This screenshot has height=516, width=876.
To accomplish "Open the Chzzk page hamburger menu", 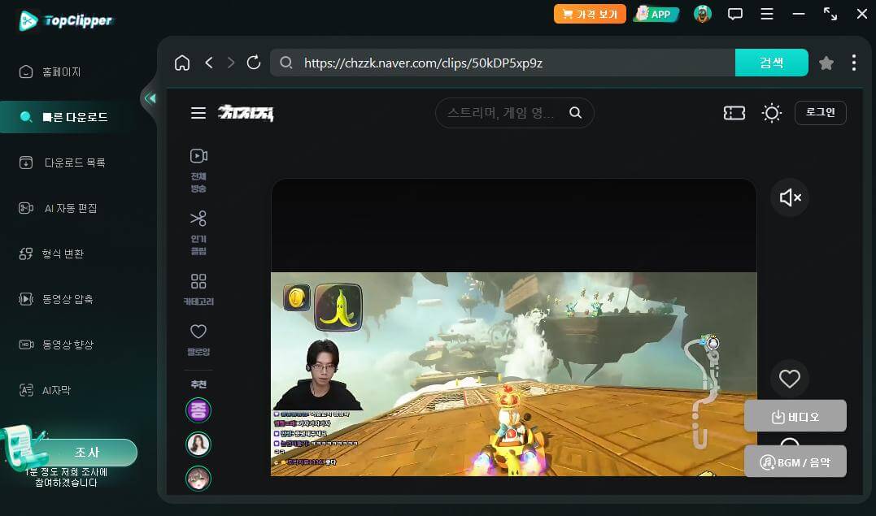I will [x=198, y=113].
